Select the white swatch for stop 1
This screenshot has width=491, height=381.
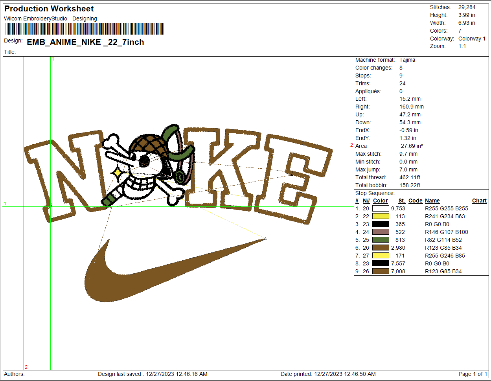[381, 208]
